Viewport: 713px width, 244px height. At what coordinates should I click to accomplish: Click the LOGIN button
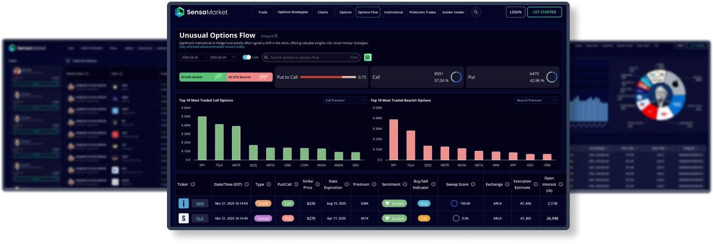[x=515, y=12]
